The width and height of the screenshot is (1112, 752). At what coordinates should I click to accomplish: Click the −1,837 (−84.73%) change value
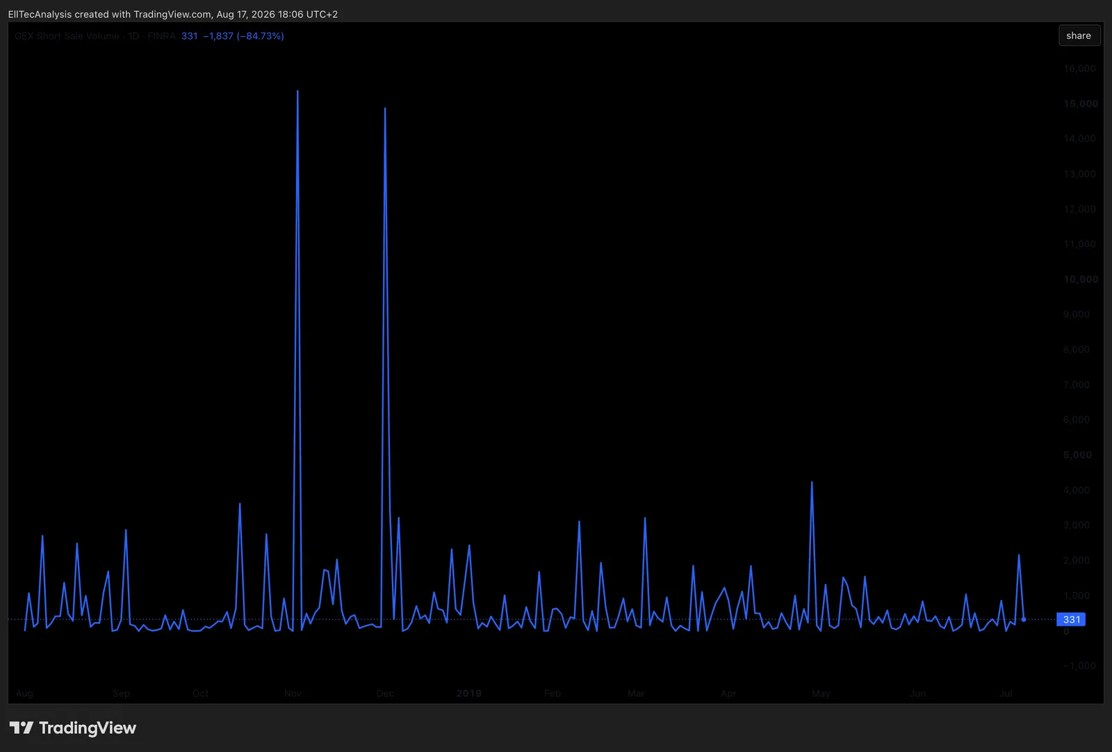(x=243, y=36)
